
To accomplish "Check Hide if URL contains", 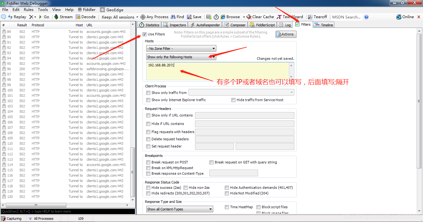I will (x=148, y=124).
